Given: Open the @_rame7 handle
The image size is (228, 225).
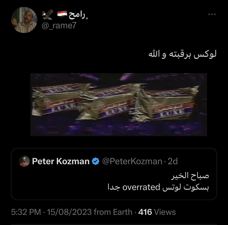Looking at the screenshot, I should coord(59,26).
